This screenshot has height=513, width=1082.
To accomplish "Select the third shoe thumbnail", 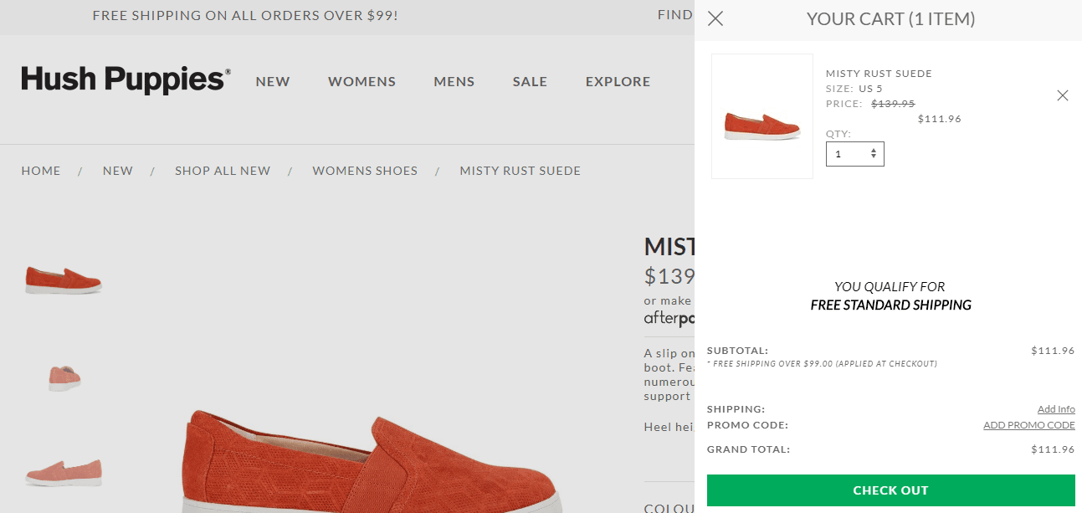I will pos(64,471).
